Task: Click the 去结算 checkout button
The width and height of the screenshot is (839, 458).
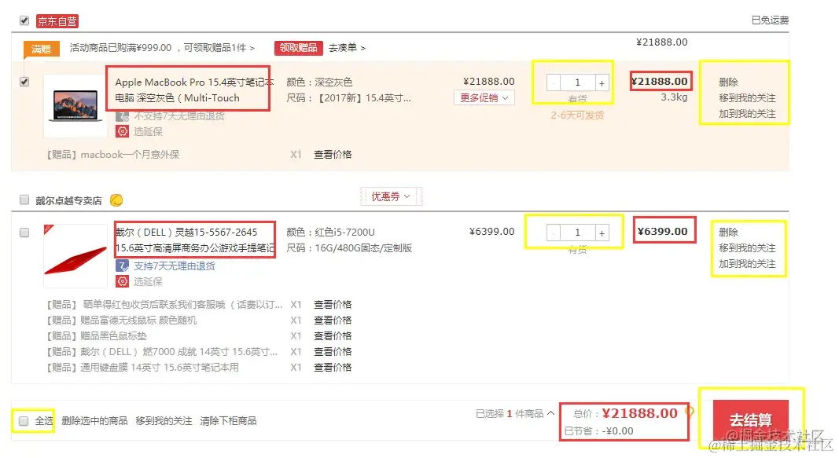Action: (751, 420)
